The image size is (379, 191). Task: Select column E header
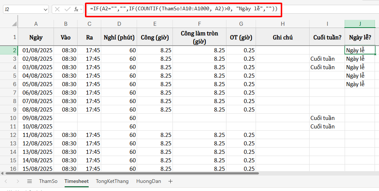pos(155,24)
